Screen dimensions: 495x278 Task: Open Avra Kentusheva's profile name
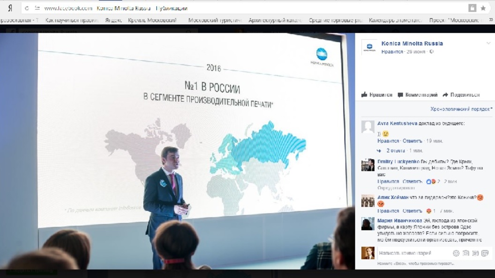point(397,123)
